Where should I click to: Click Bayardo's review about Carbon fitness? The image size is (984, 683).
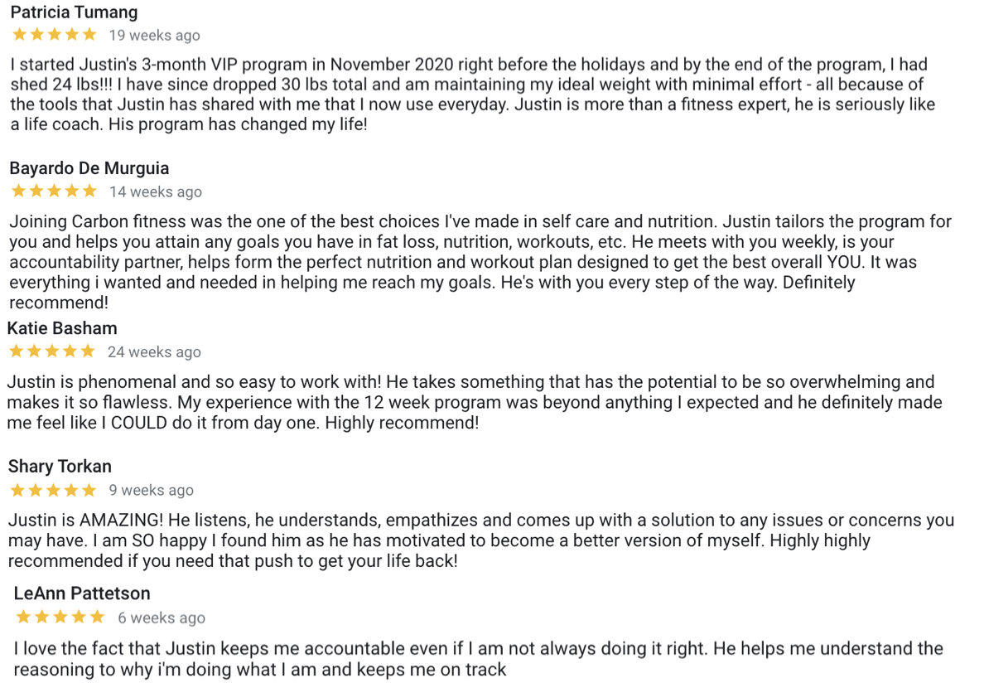point(480,262)
